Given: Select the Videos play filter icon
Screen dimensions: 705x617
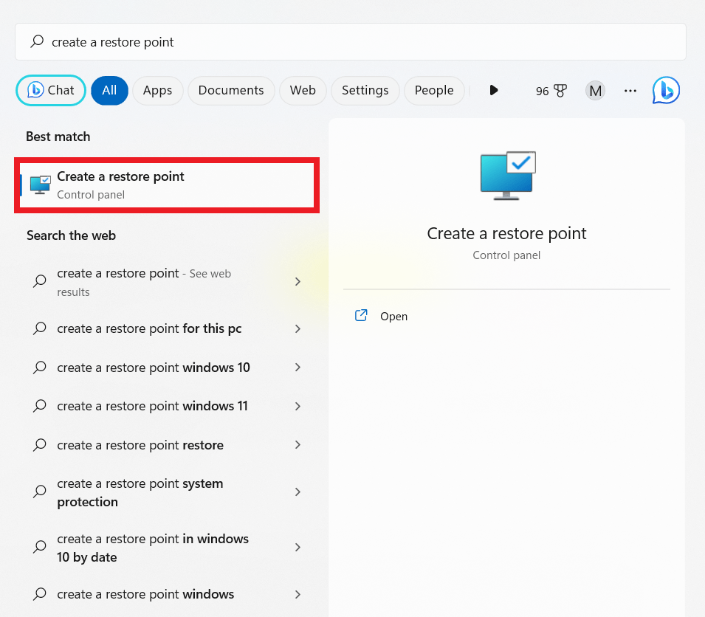Looking at the screenshot, I should pyautogui.click(x=493, y=90).
